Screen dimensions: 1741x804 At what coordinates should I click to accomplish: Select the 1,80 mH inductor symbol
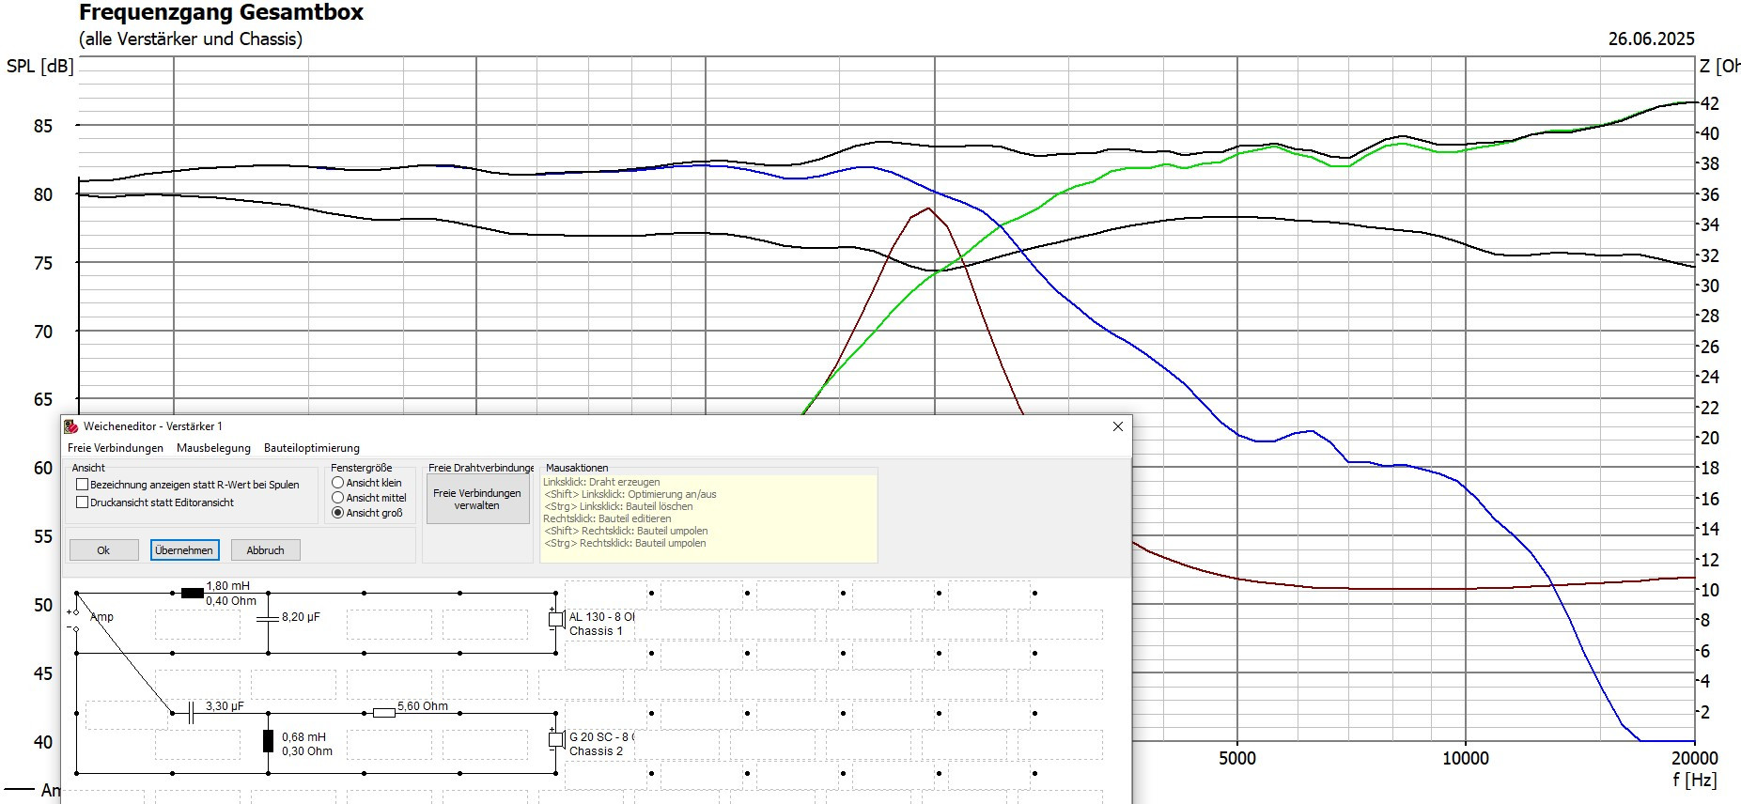click(x=193, y=594)
